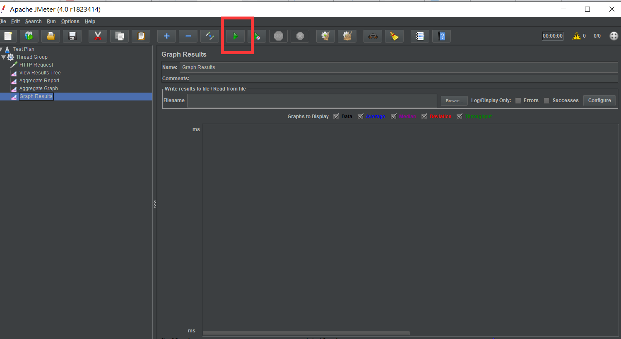Click the Configure button
This screenshot has width=621, height=339.
pos(599,100)
